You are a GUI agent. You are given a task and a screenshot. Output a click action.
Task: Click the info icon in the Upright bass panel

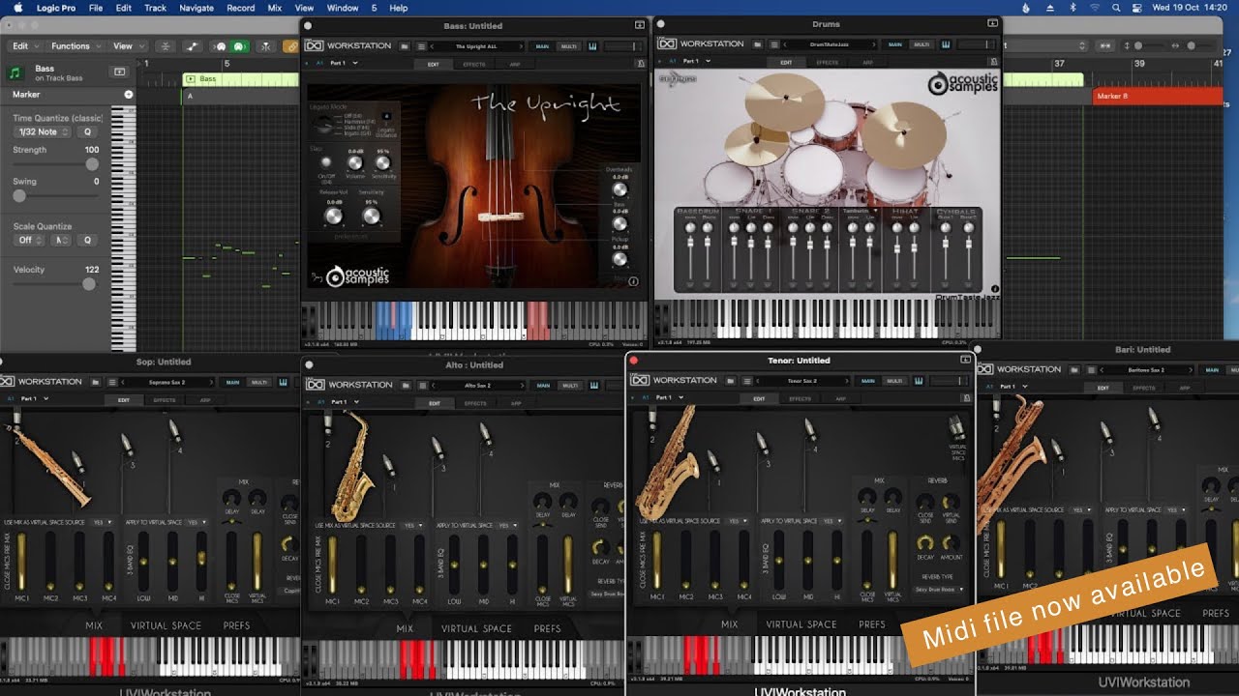(x=633, y=281)
